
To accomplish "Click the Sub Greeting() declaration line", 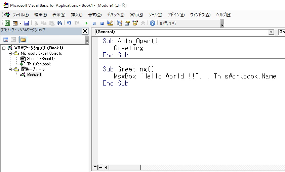I will click(128, 69).
